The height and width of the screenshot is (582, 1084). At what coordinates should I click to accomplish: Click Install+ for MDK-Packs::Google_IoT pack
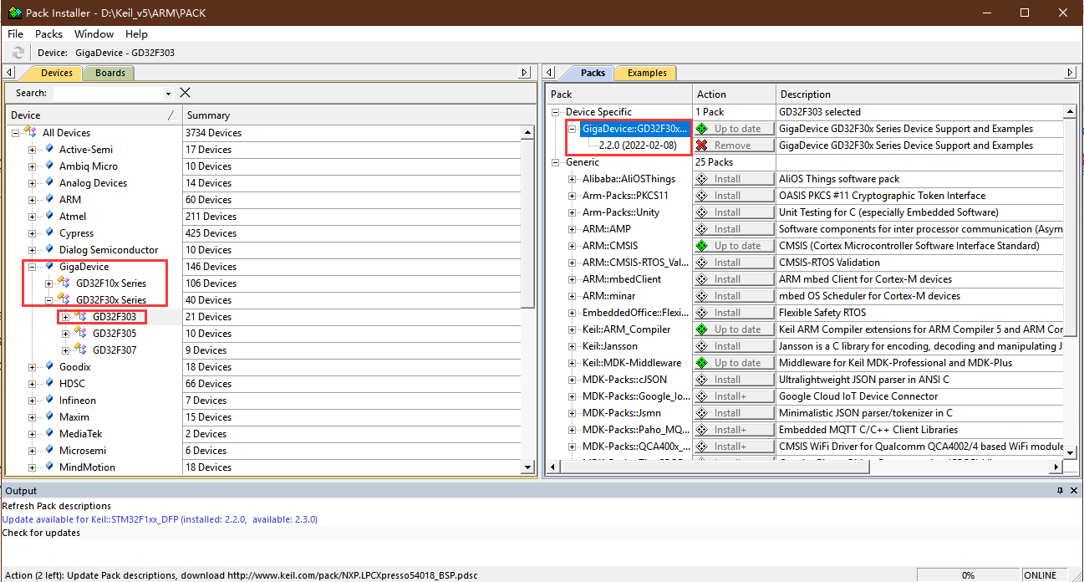click(x=734, y=396)
